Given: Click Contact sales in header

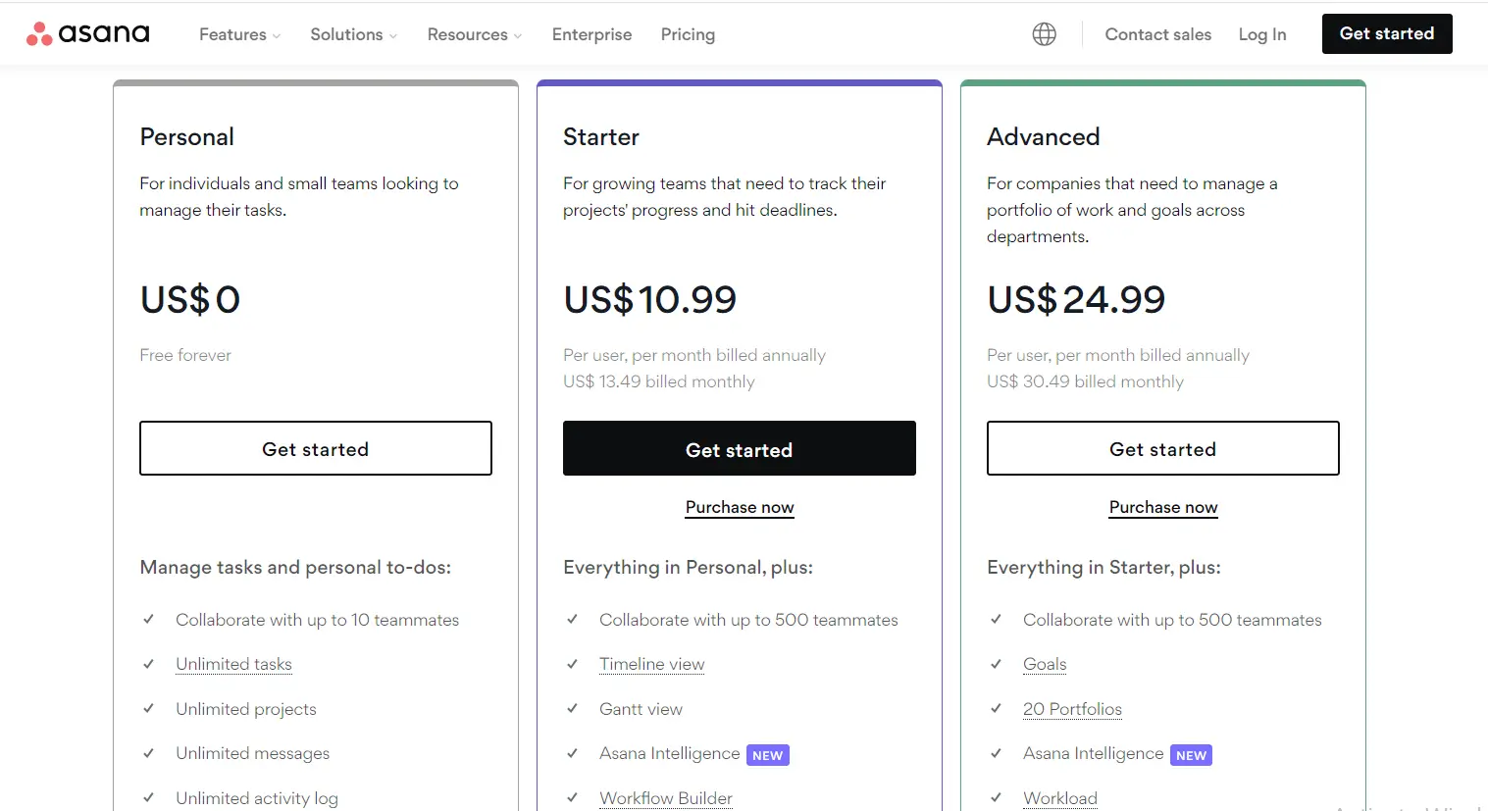Looking at the screenshot, I should [x=1158, y=34].
